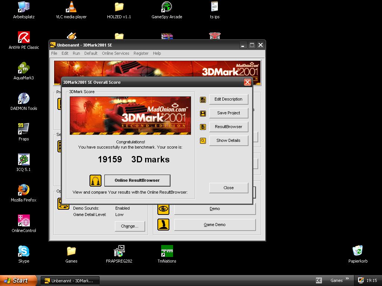The width and height of the screenshot is (382, 286).
Task: Open the Help menu
Action: 157,53
